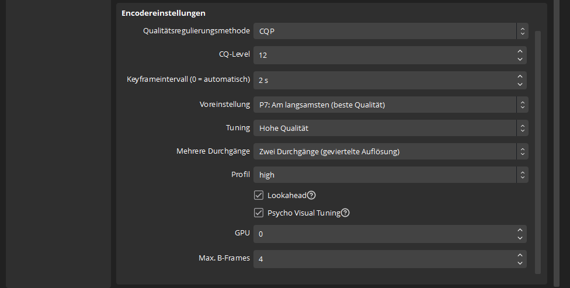Increase Max. B-Frames value
The width and height of the screenshot is (570, 288).
click(x=520, y=255)
